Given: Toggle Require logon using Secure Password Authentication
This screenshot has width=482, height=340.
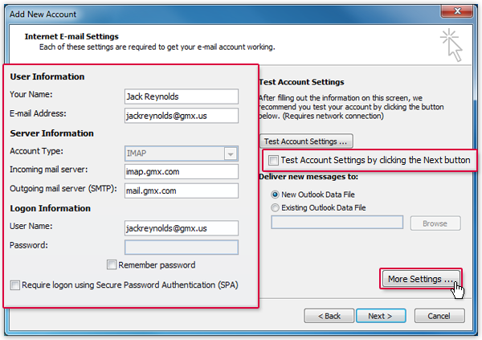Looking at the screenshot, I should tap(15, 285).
